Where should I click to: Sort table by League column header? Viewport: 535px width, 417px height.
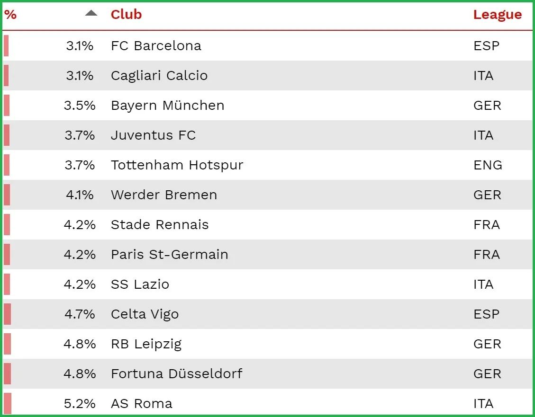[x=497, y=15]
